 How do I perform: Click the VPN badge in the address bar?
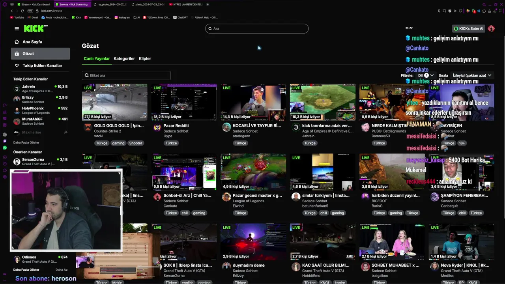point(30,11)
